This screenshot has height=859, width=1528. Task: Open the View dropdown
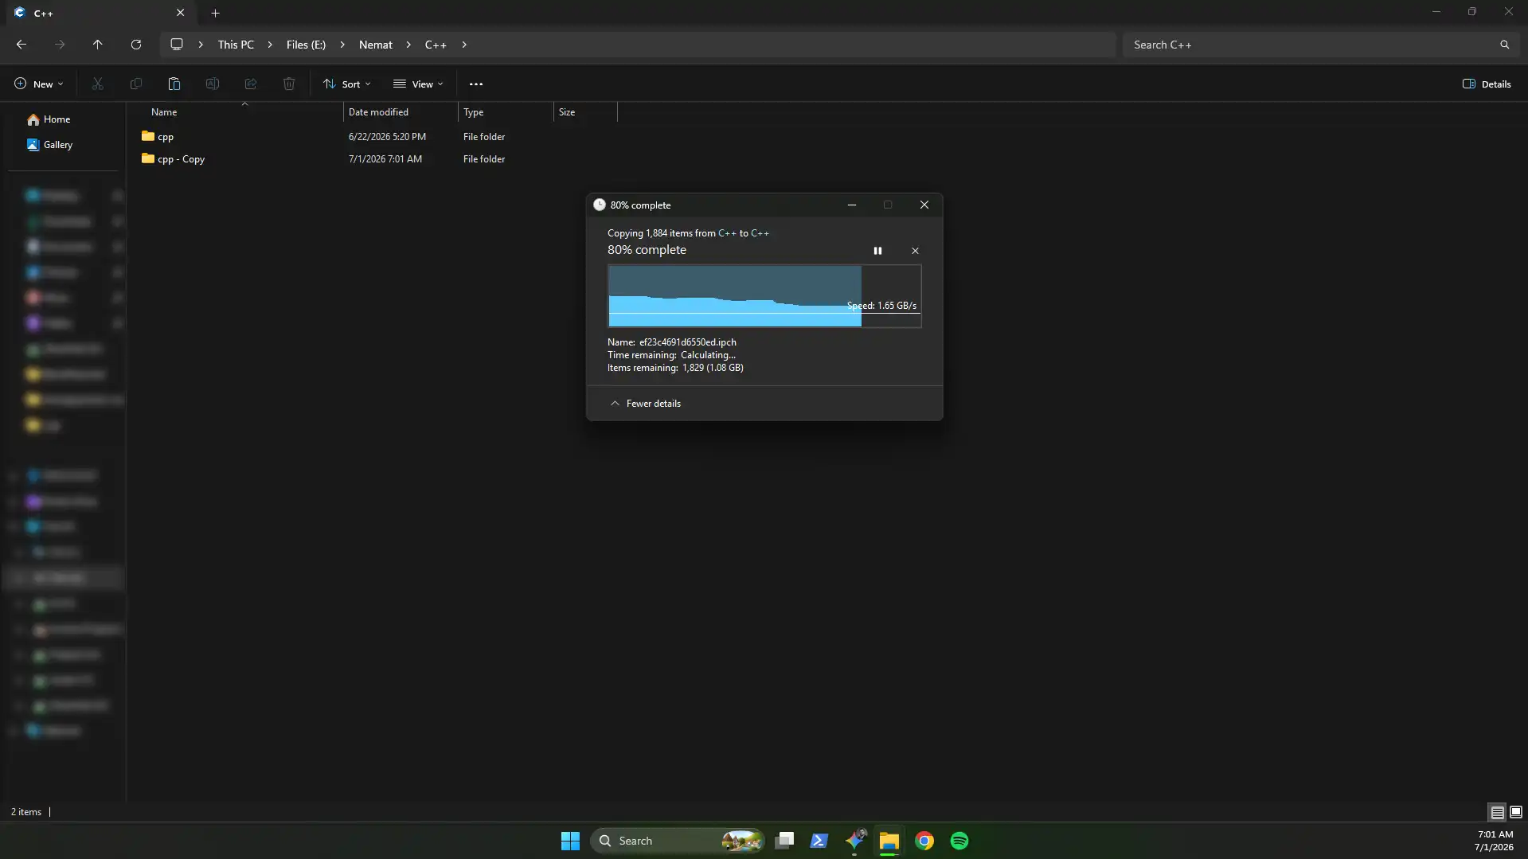pos(418,84)
